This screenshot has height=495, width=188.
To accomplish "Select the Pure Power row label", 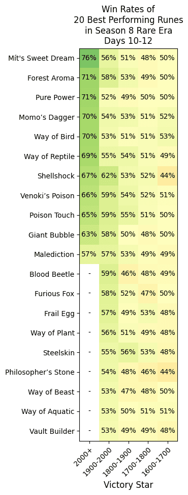I will pos(55,97).
